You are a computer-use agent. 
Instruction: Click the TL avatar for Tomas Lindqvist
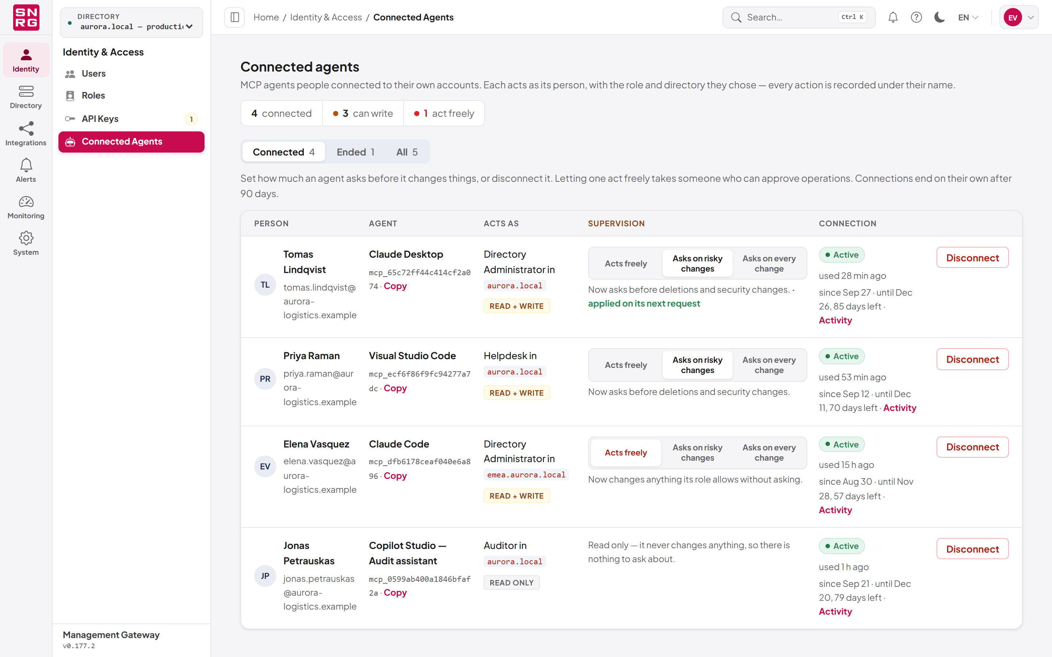[x=265, y=285]
